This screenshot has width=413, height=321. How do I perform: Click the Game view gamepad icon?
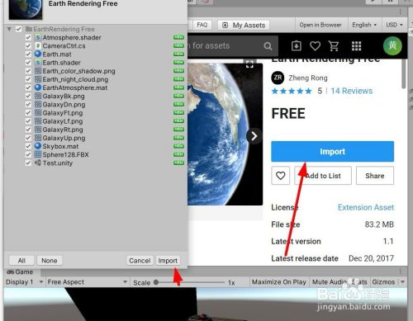tap(11, 272)
